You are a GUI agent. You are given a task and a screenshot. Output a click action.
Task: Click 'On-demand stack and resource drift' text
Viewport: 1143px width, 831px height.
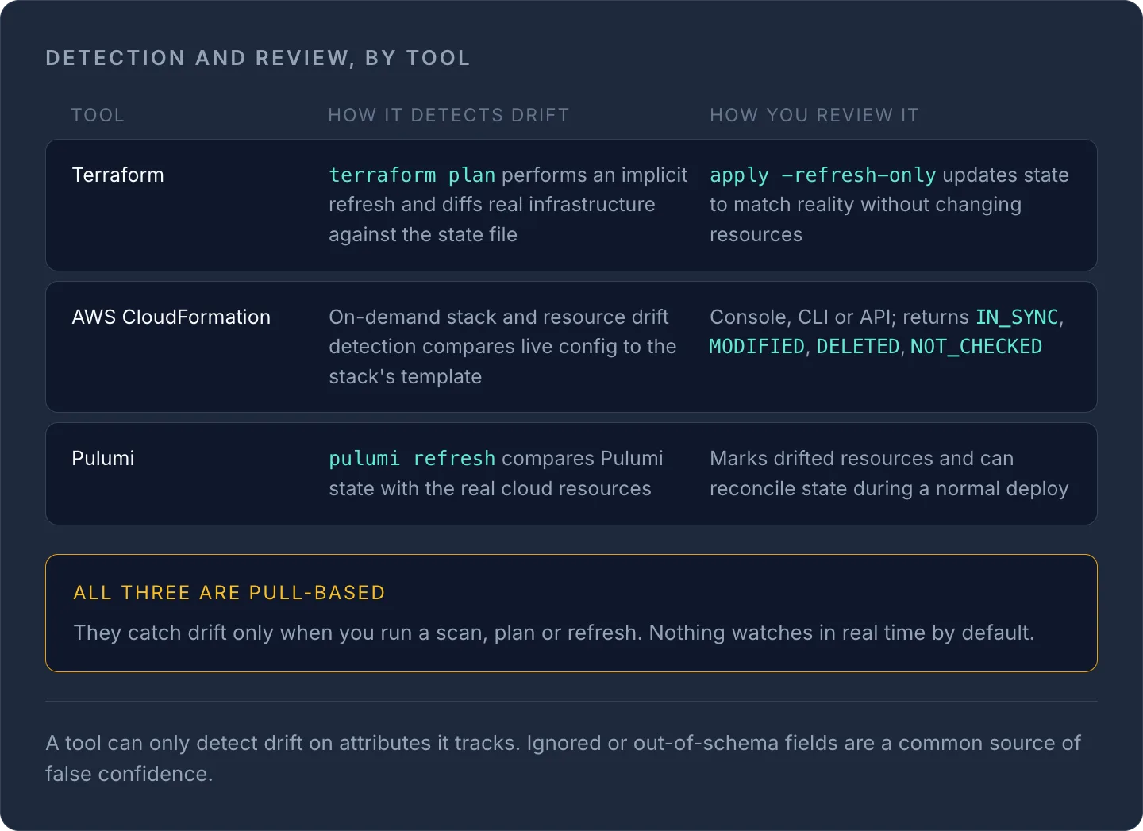click(498, 317)
